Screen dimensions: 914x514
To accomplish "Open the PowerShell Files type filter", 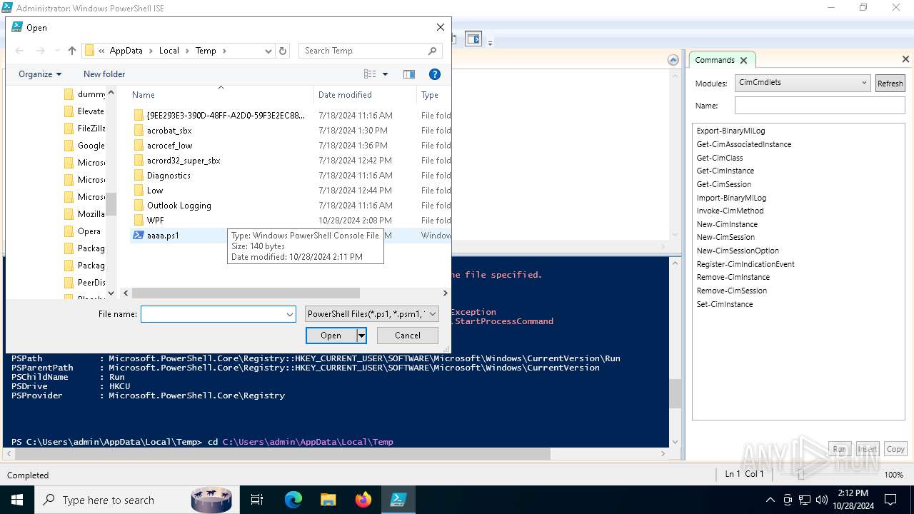I will click(x=371, y=314).
